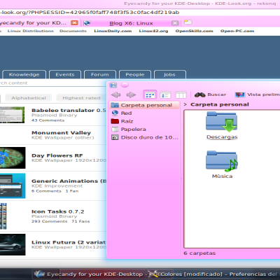Toggle Vista preliminar in file manager
The height and width of the screenshot is (280, 280).
(258, 94)
